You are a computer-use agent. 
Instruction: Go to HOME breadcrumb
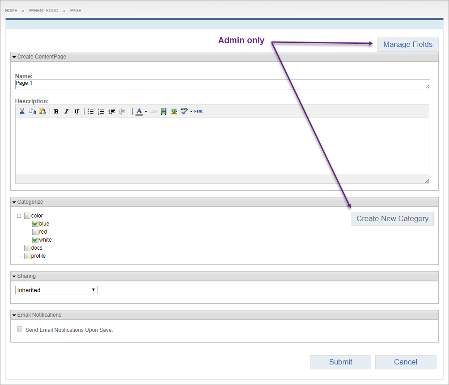coord(11,11)
